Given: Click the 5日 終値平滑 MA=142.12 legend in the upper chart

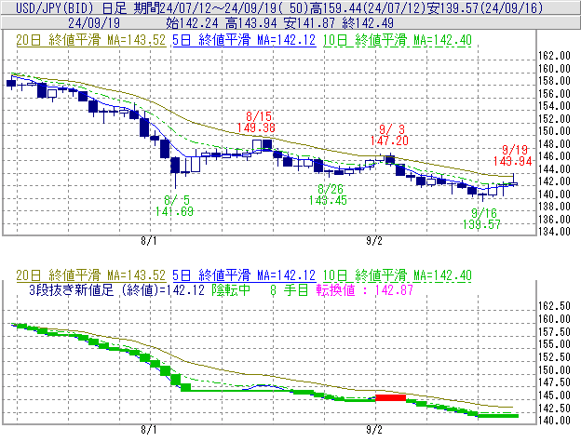Looking at the screenshot, I should 244,40.
